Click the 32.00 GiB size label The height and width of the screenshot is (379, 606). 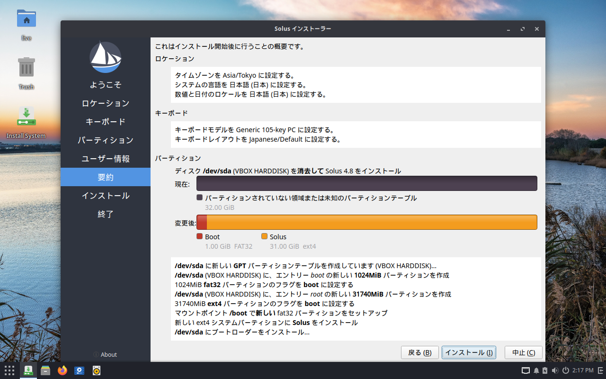click(x=220, y=208)
